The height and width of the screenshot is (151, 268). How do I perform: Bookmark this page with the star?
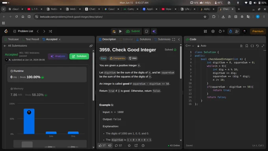205,17
